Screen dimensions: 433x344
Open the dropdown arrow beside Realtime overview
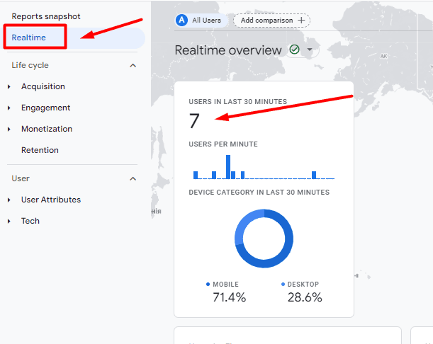(x=310, y=50)
